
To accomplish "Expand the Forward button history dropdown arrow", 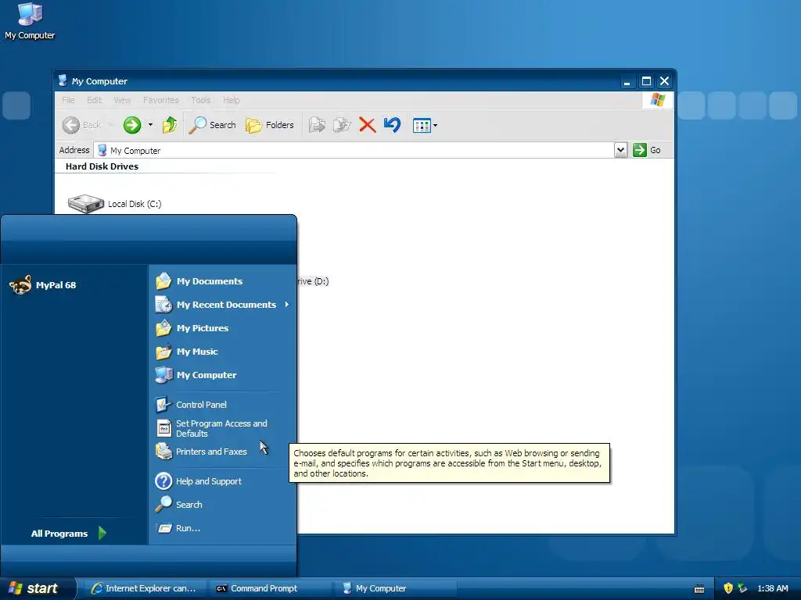I will click(150, 125).
